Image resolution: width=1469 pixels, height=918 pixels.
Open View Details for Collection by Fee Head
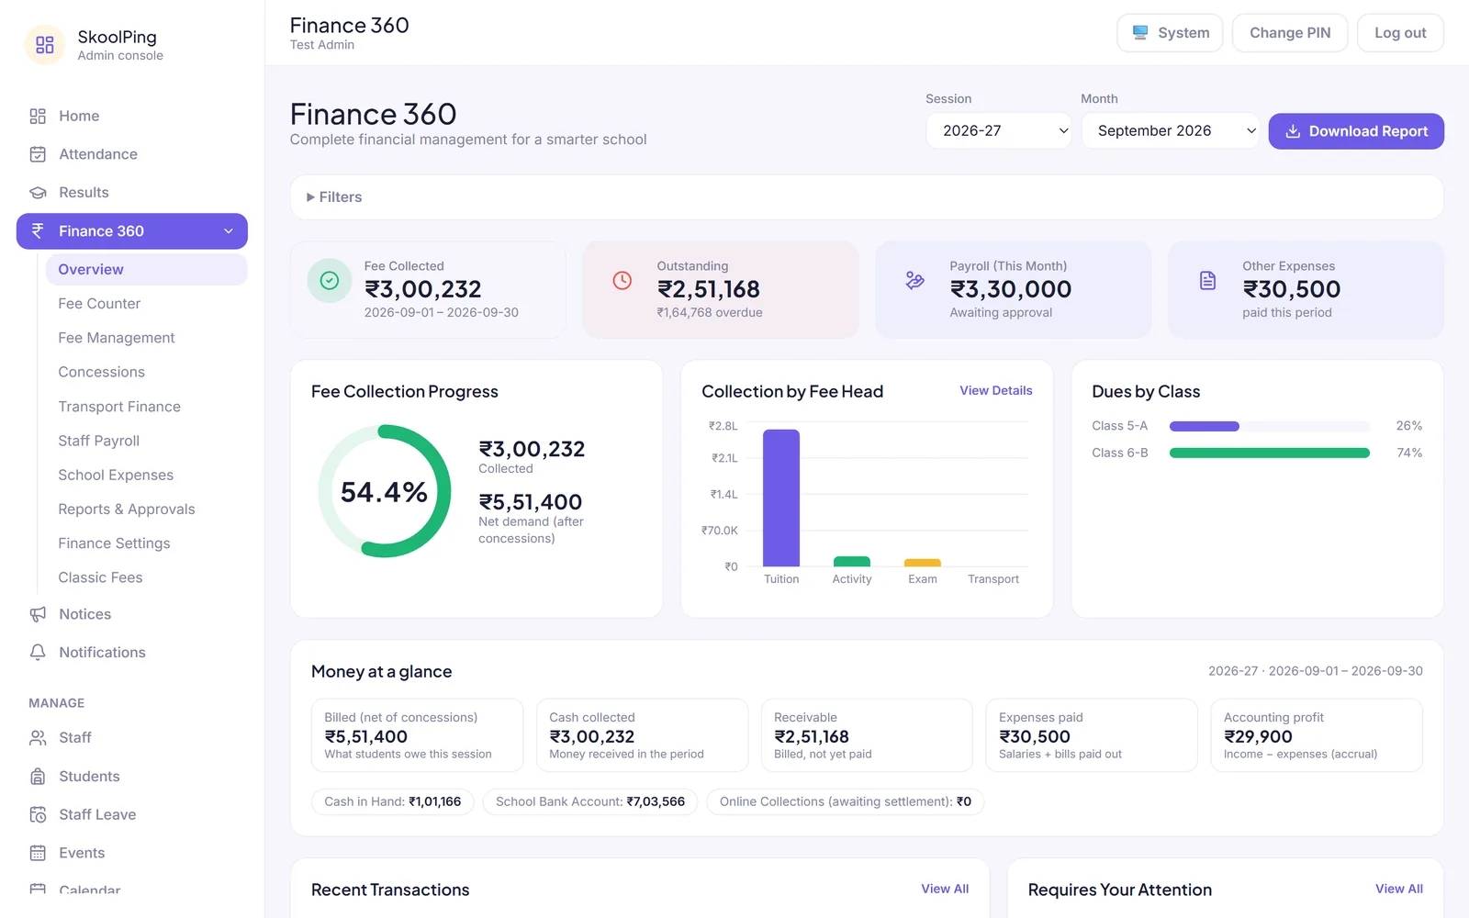pyautogui.click(x=996, y=391)
